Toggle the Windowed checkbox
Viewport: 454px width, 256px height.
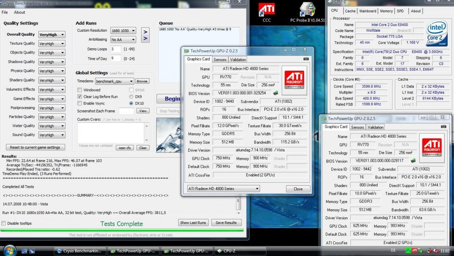[79, 90]
